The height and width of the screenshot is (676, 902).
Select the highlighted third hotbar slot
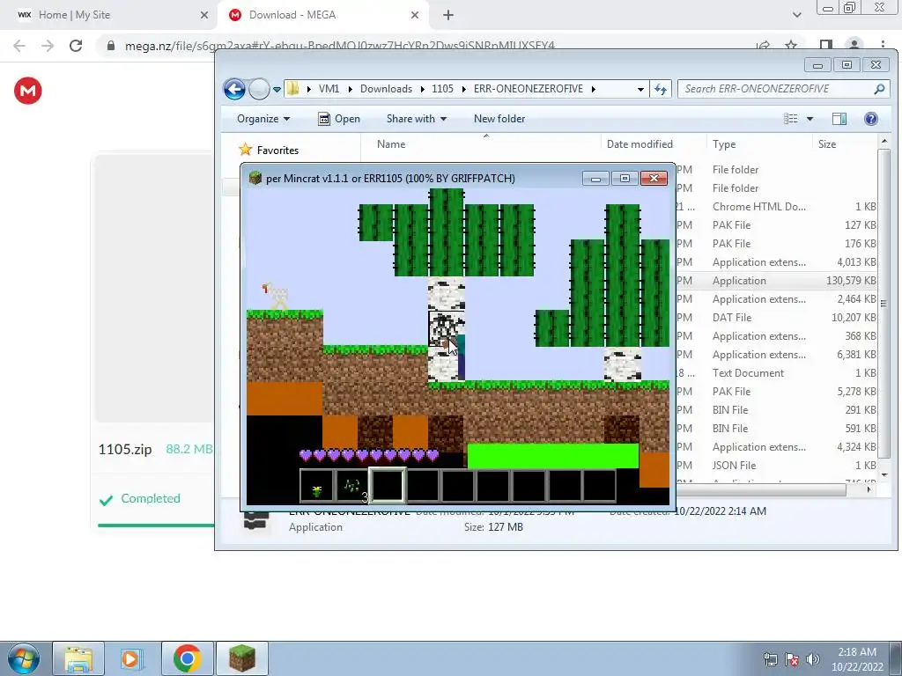(x=388, y=485)
